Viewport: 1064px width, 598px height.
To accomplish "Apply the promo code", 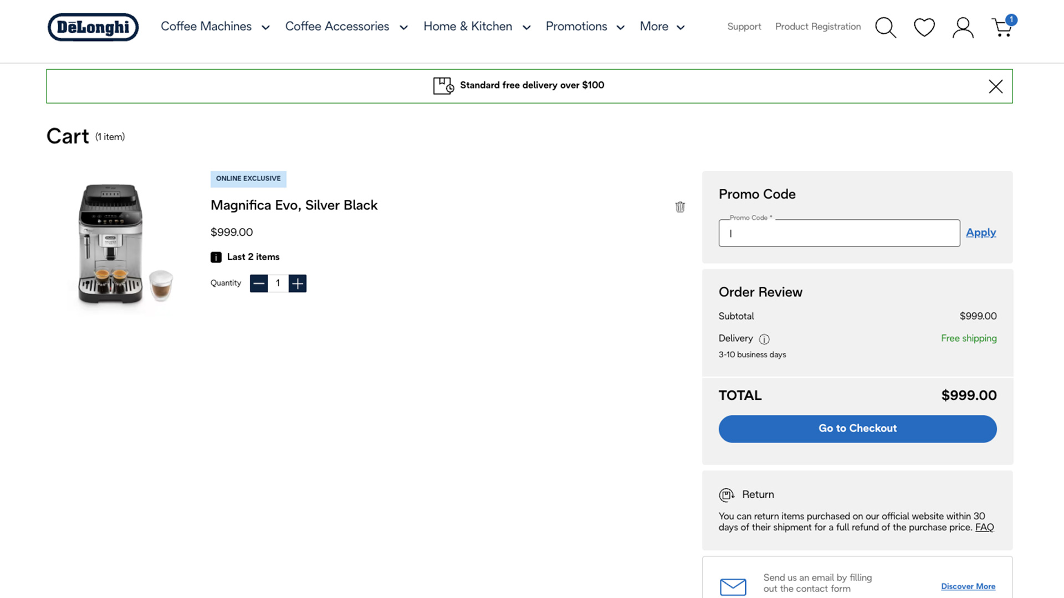I will coord(981,233).
